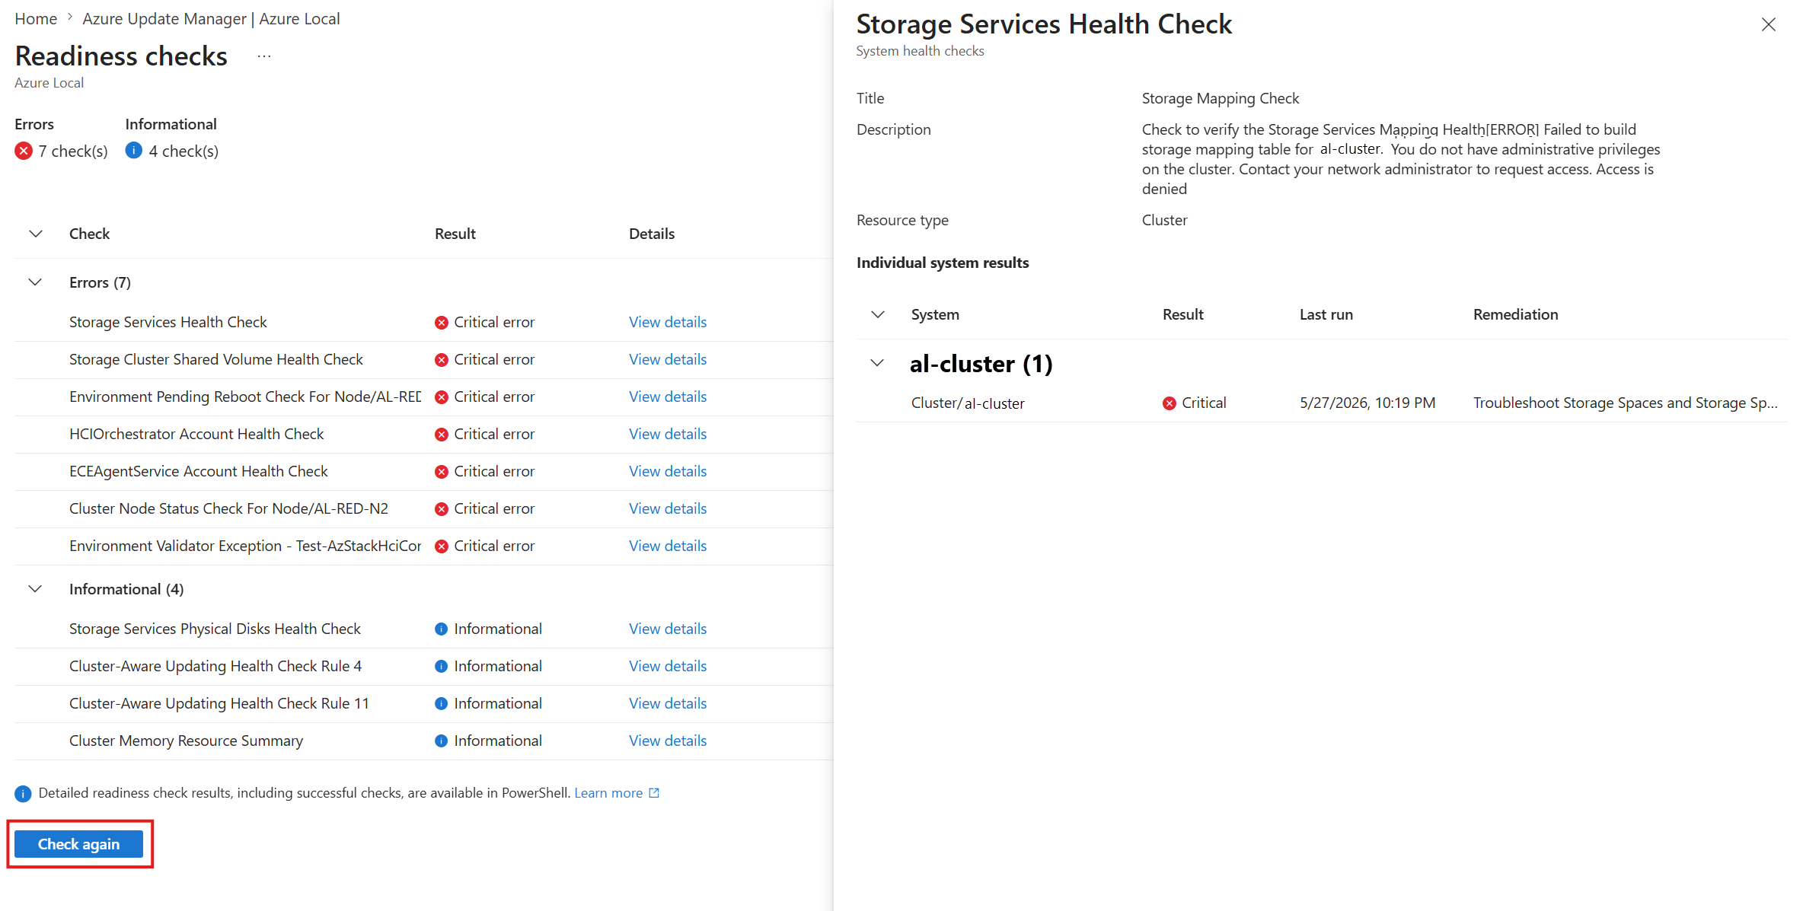Open the Learn more link

tap(608, 793)
